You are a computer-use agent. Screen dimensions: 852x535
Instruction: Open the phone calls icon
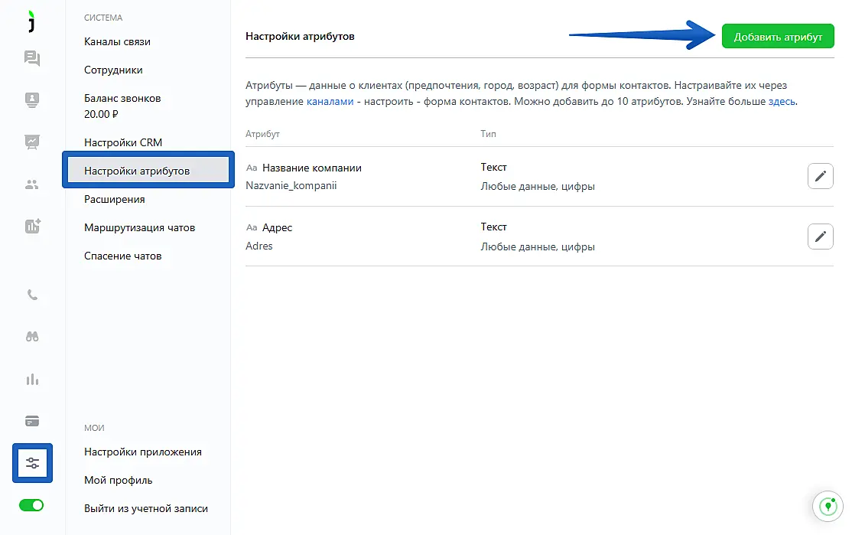coord(32,295)
